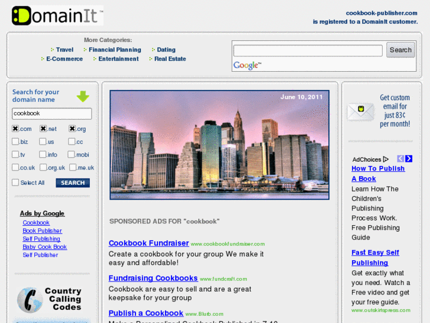Open the DomainIt logo homepage

tap(57, 15)
